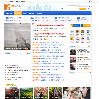Click the orange slide indicator on road photo
Viewport: 99px width, 99px height.
27,49
